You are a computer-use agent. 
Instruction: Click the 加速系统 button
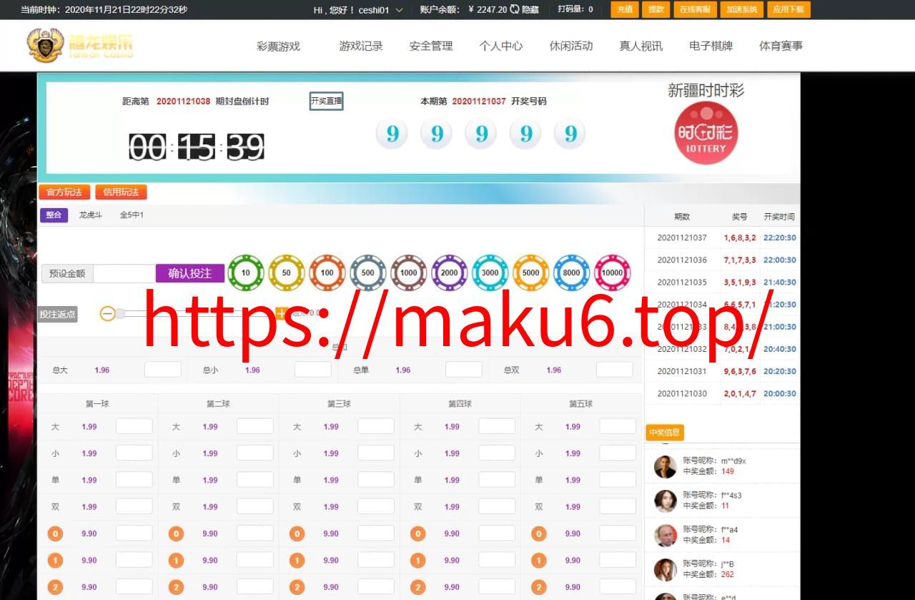click(742, 9)
